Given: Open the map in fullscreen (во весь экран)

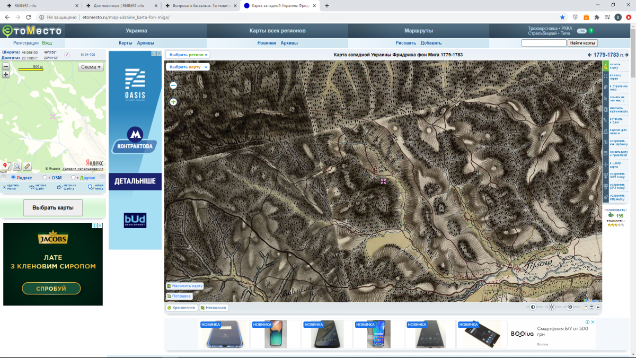Looking at the screenshot, I should click(606, 77).
